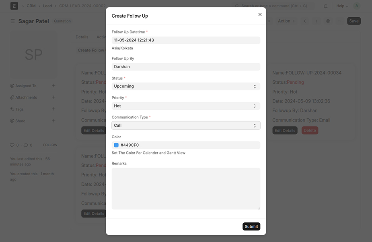Click the print icon in toolbar
This screenshot has width=372, height=242.
point(328,21)
